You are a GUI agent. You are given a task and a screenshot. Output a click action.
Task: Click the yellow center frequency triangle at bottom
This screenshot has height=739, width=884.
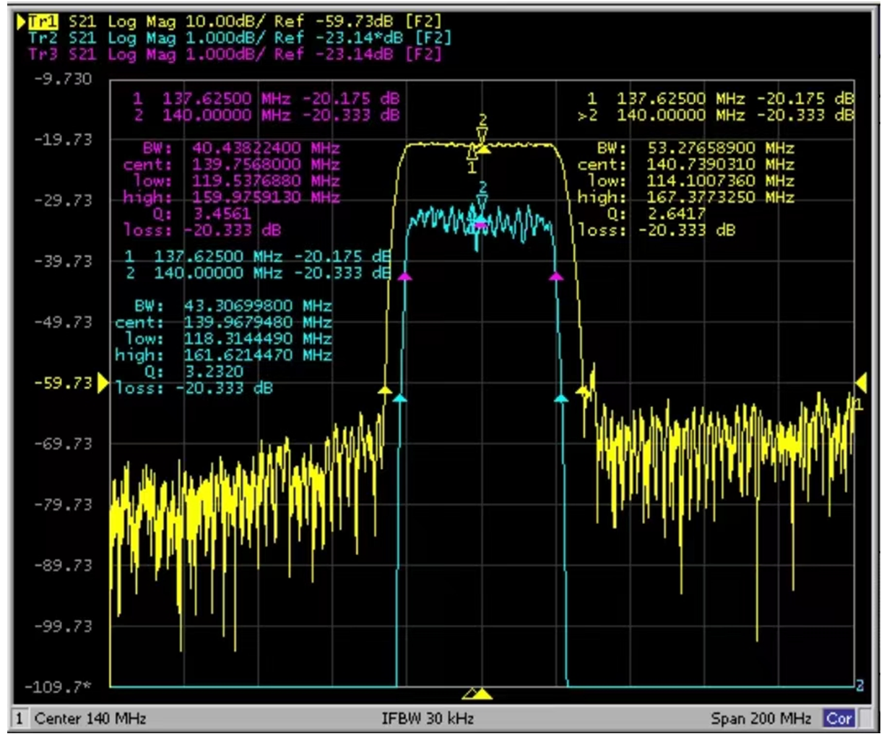coord(483,694)
